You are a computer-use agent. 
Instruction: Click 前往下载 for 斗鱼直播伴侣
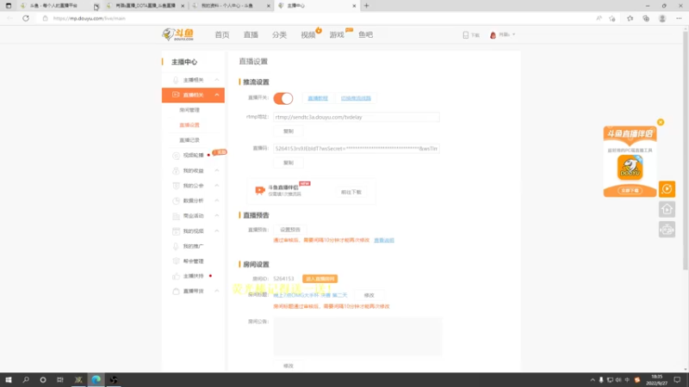pyautogui.click(x=351, y=192)
